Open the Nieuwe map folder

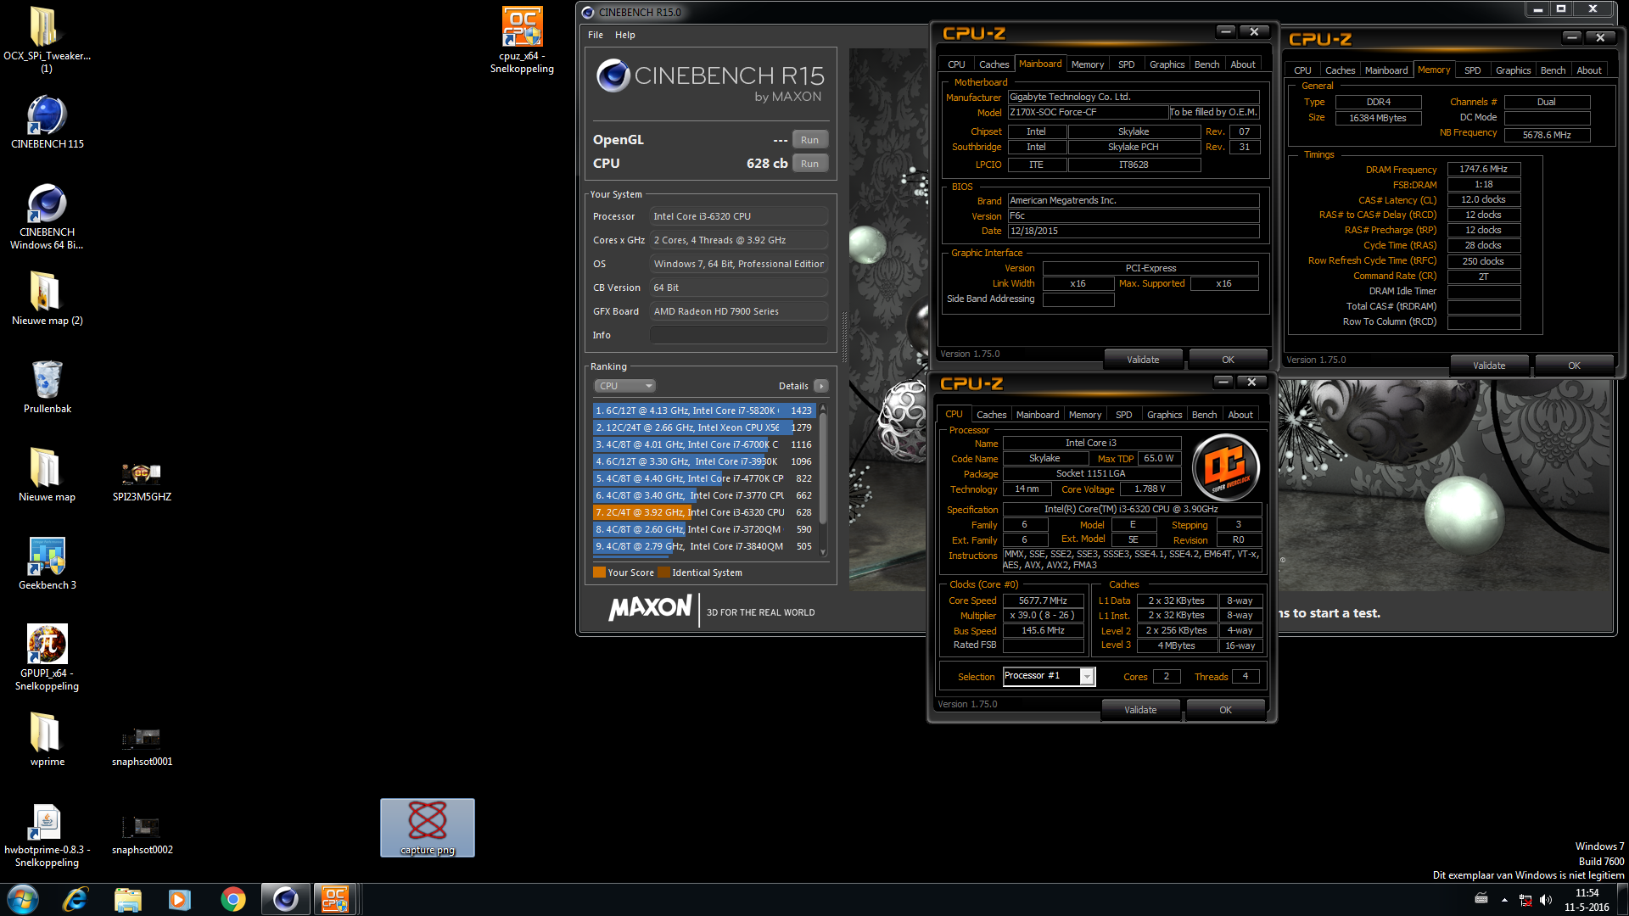point(47,474)
